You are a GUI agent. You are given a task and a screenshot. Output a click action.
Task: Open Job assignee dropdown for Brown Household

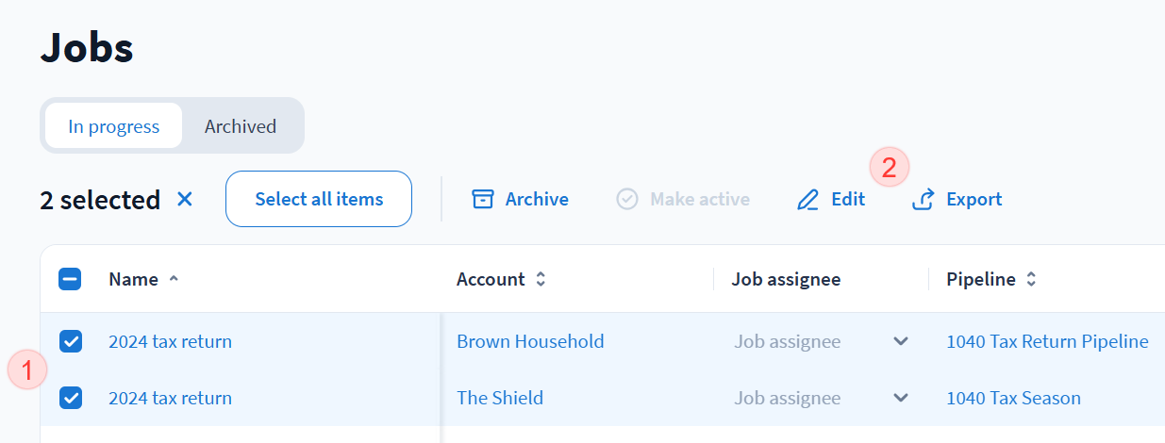[x=901, y=341]
